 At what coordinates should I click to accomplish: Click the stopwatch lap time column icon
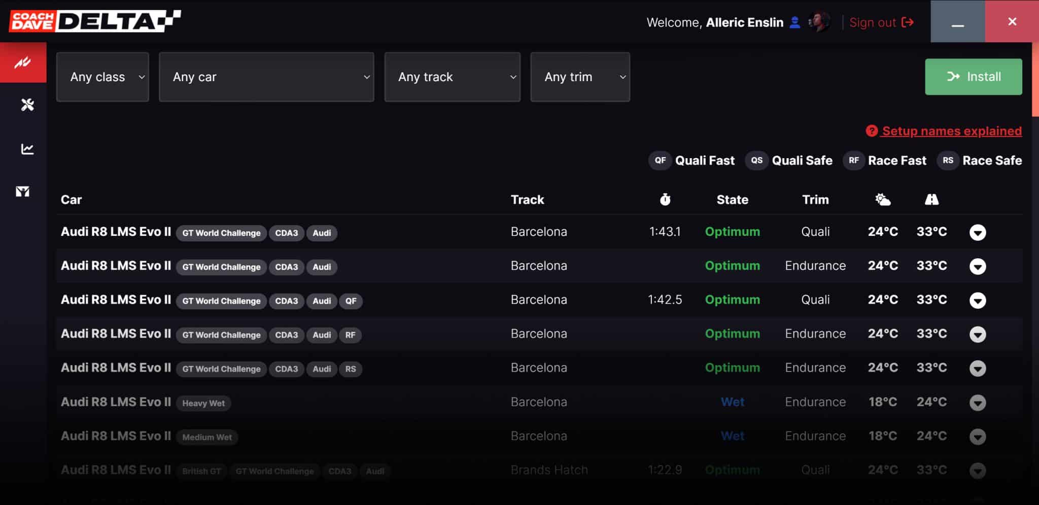(665, 199)
